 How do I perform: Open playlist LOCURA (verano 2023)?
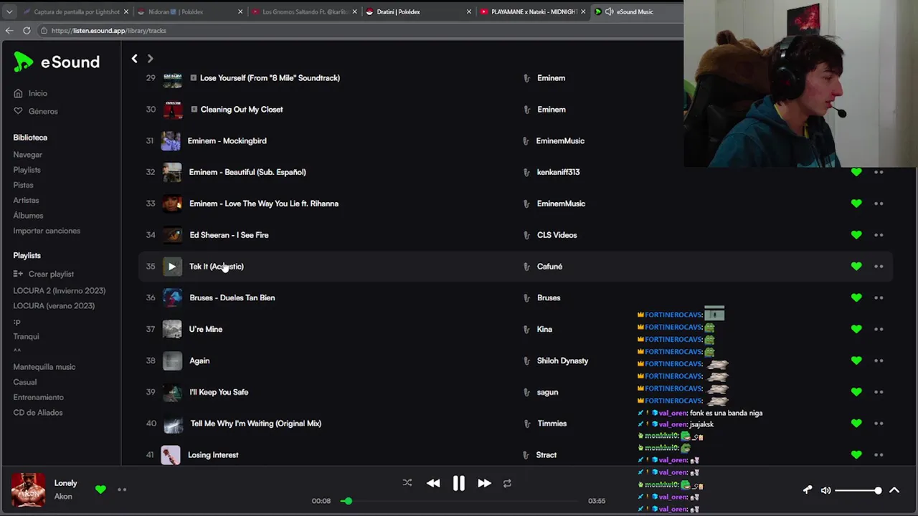point(54,306)
